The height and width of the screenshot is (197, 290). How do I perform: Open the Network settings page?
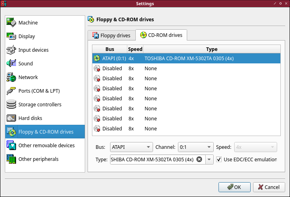click(45, 77)
